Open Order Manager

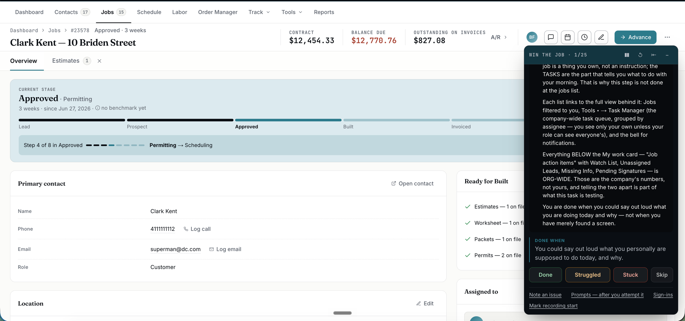click(217, 12)
